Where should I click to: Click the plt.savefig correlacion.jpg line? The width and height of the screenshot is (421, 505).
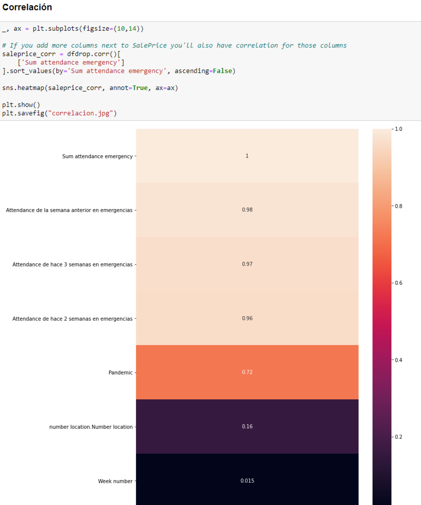coord(59,113)
